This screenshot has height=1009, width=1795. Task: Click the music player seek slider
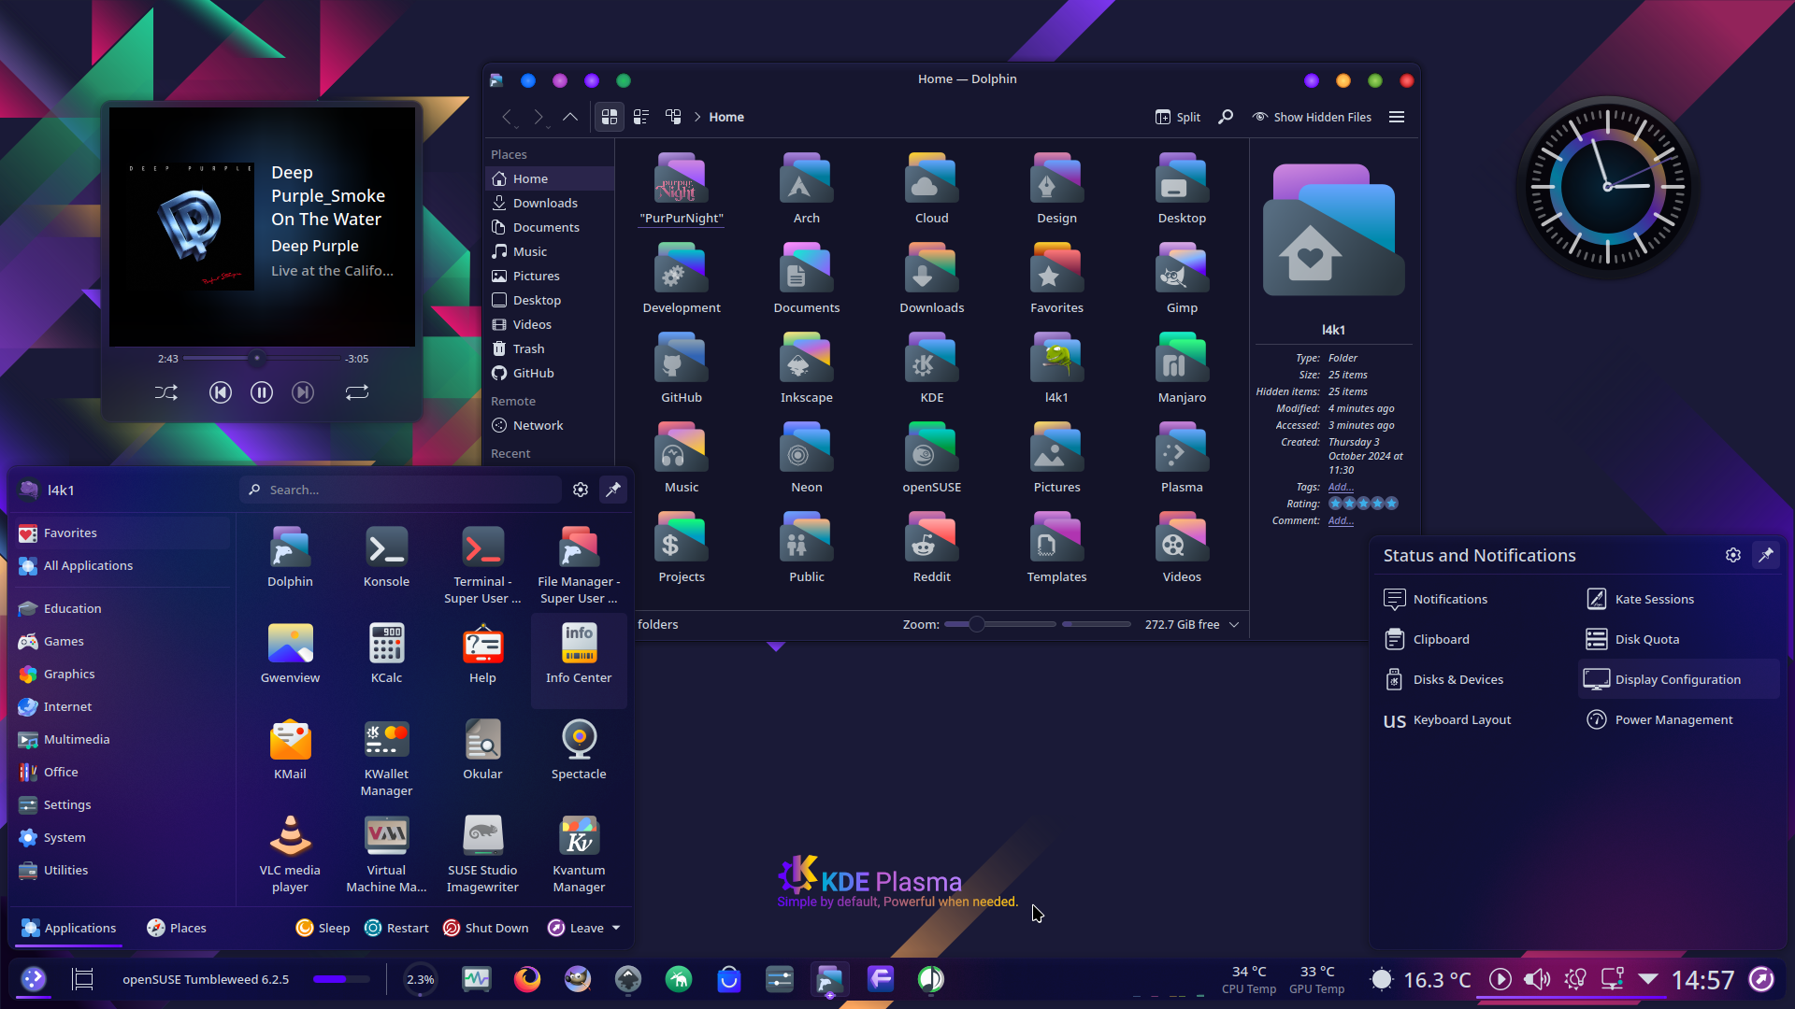[x=262, y=358]
